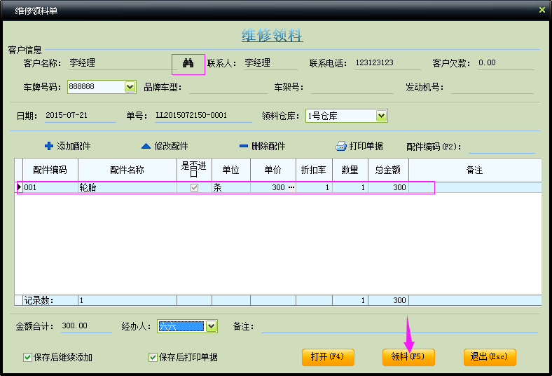
Task: Click the blue triangle 修改配件 icon
Action: tap(146, 146)
